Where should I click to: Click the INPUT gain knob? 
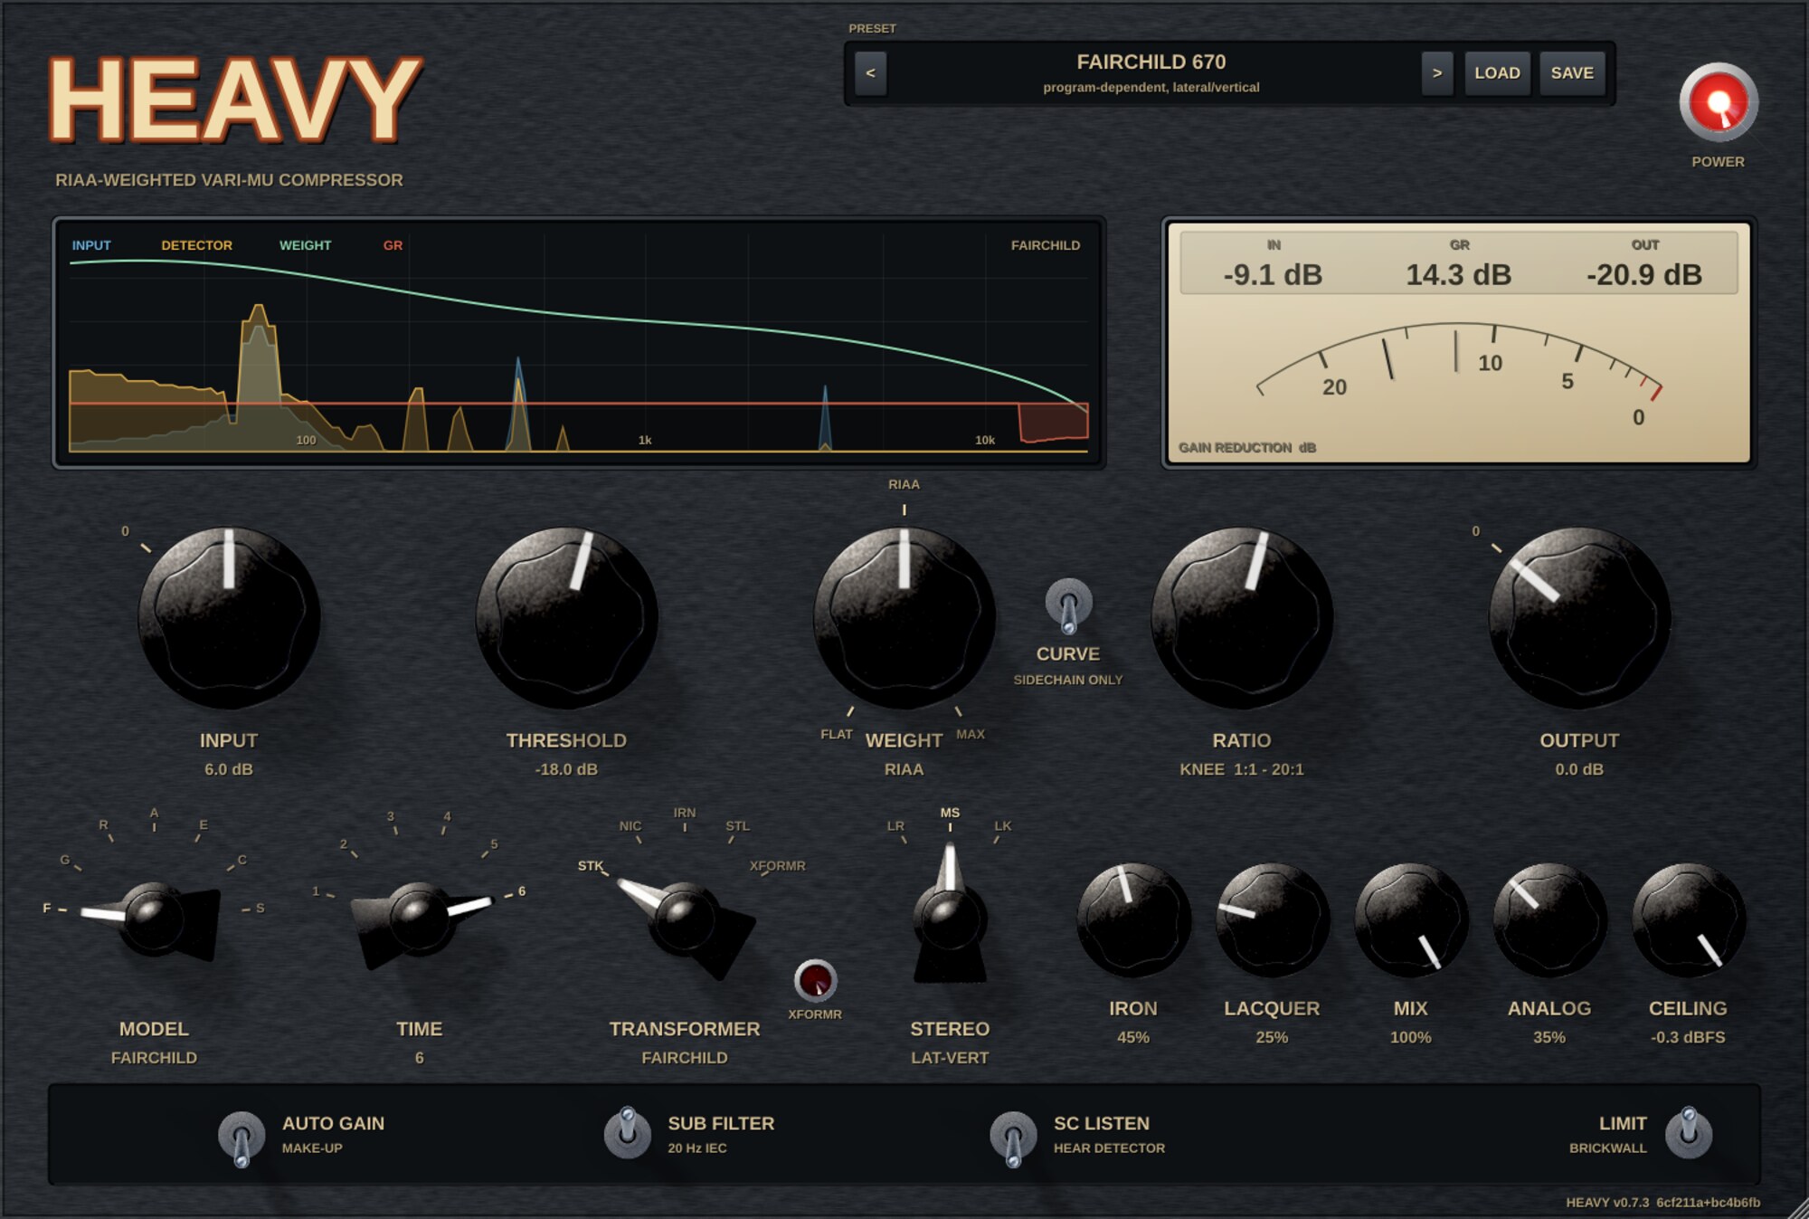click(x=229, y=618)
